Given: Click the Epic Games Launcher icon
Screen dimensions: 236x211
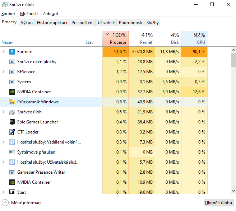Looking at the screenshot, I should tap(12, 122).
